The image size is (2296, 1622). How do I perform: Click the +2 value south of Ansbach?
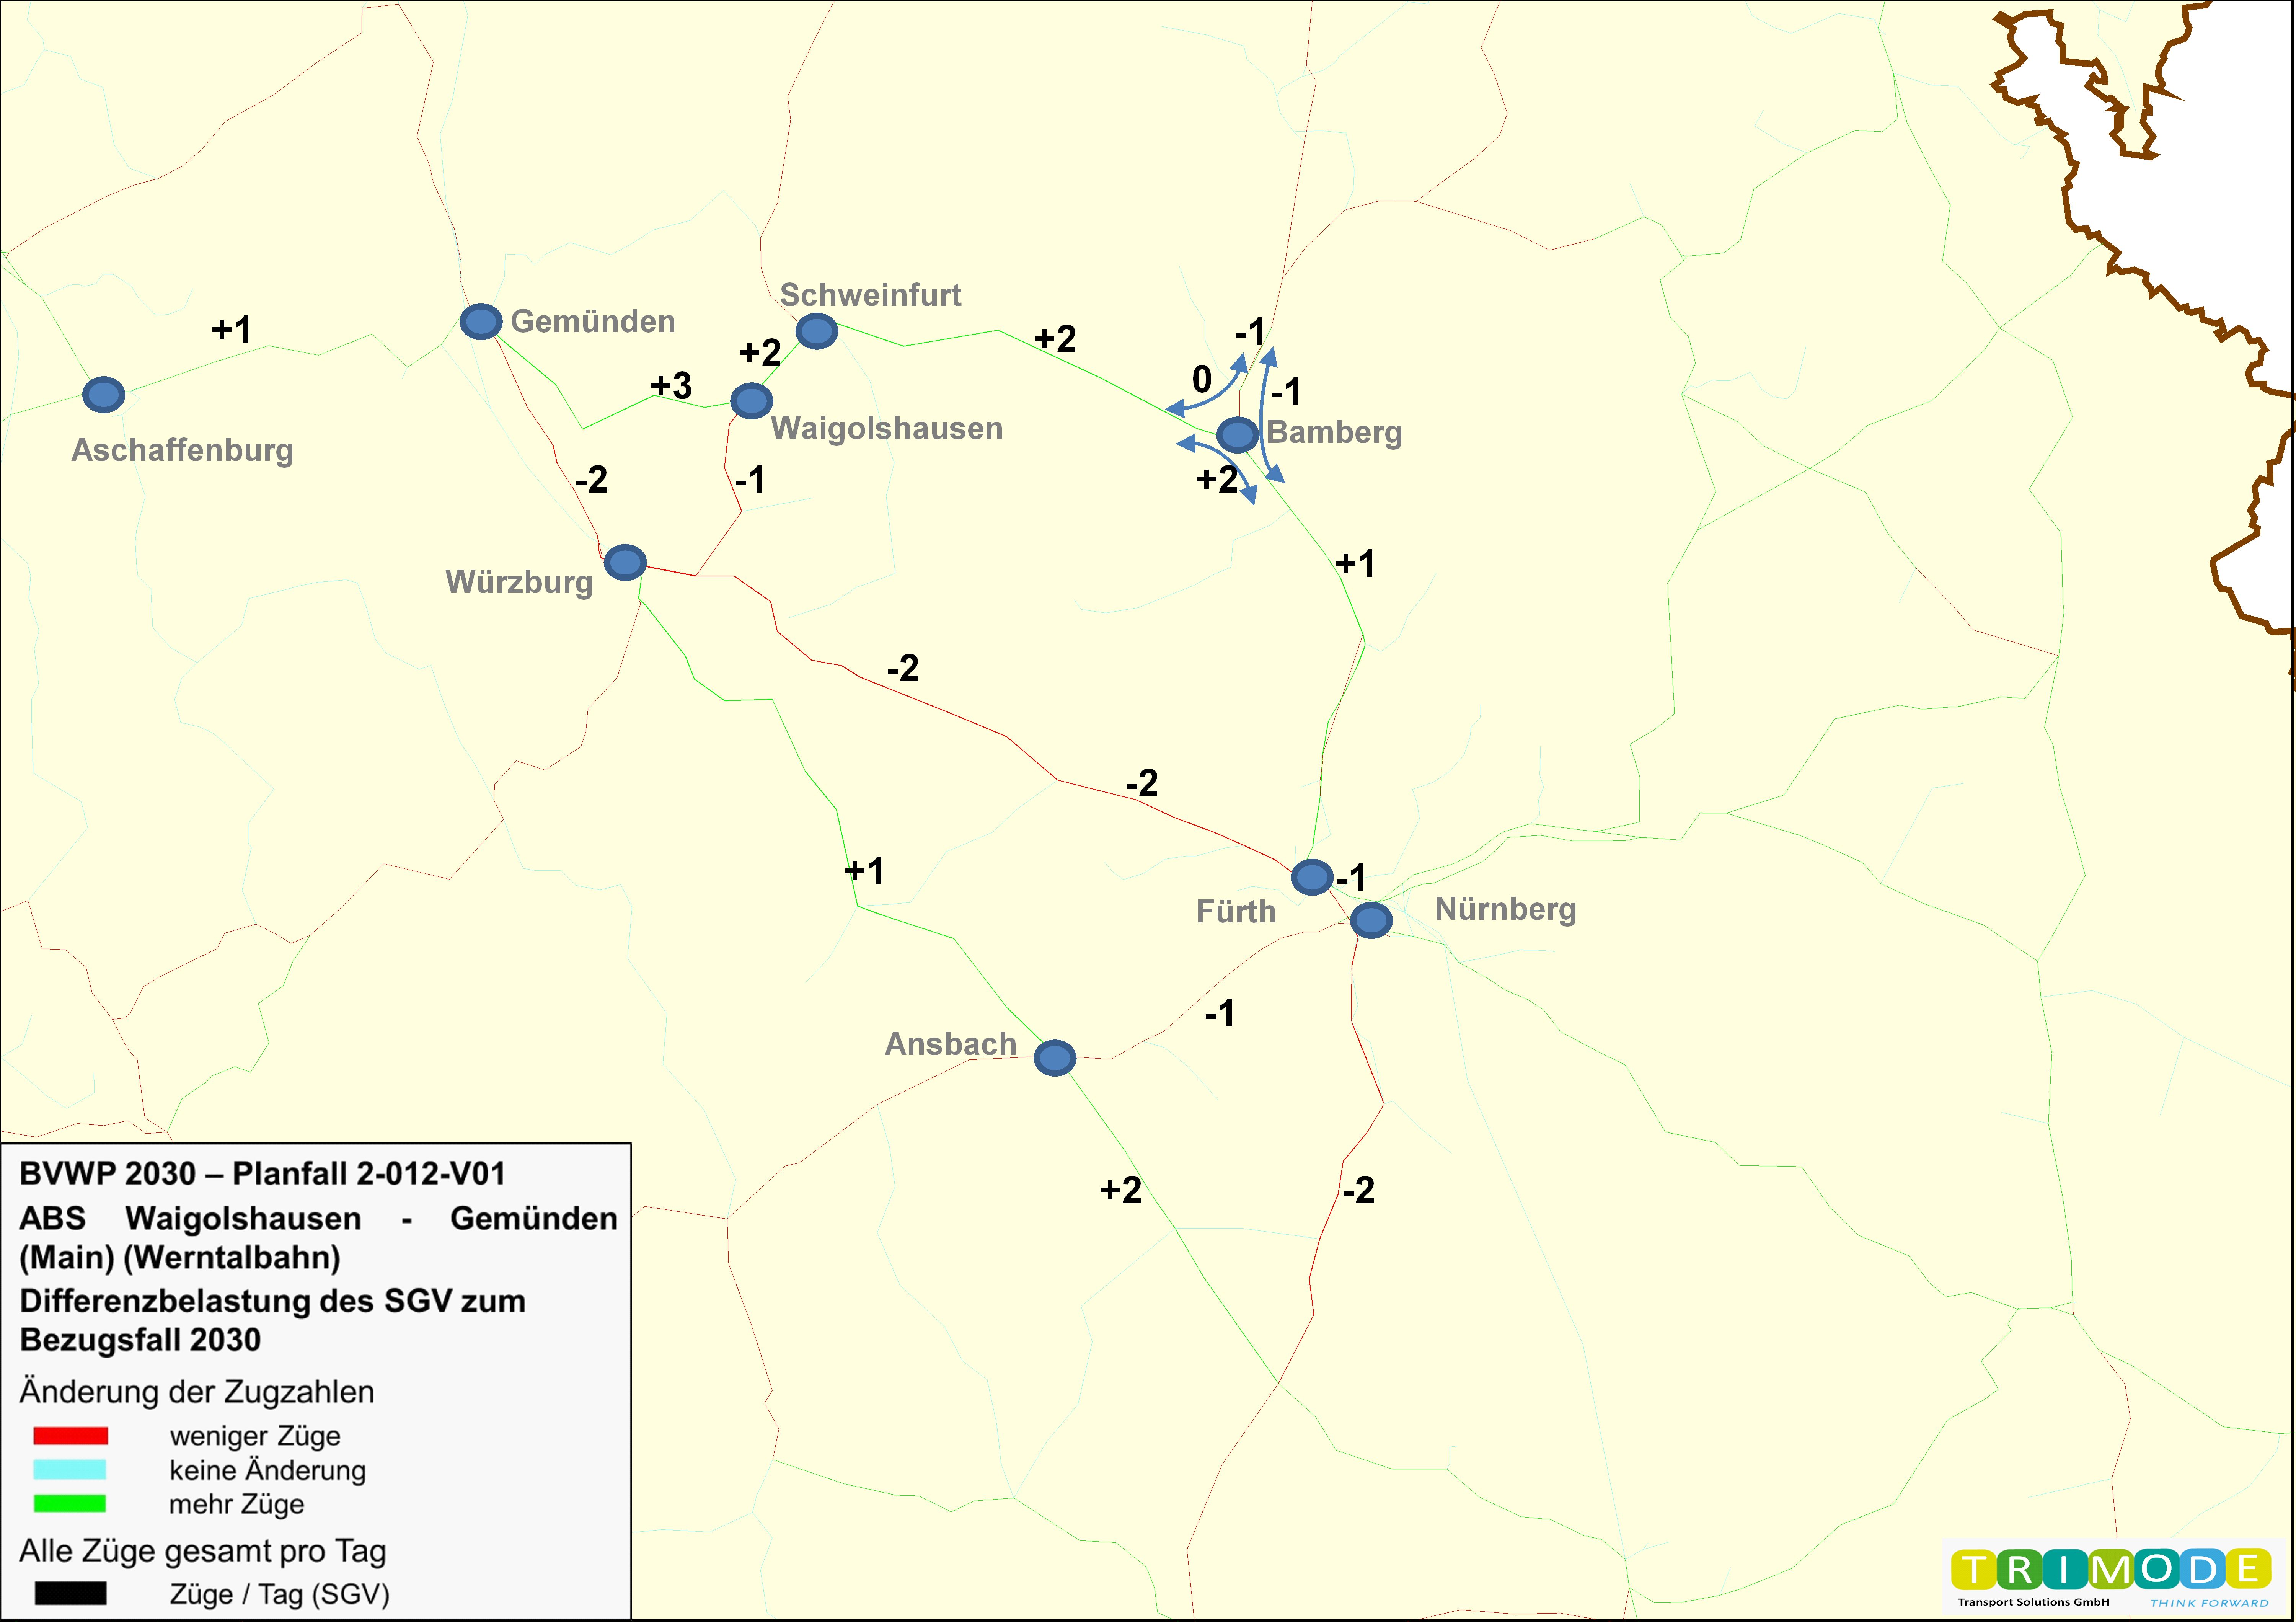pyautogui.click(x=1120, y=1190)
